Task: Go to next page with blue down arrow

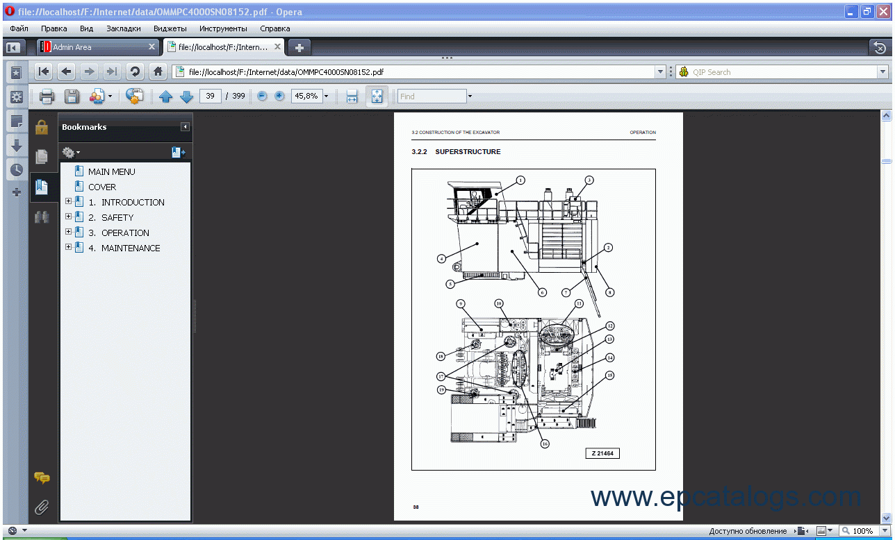Action: pyautogui.click(x=186, y=96)
